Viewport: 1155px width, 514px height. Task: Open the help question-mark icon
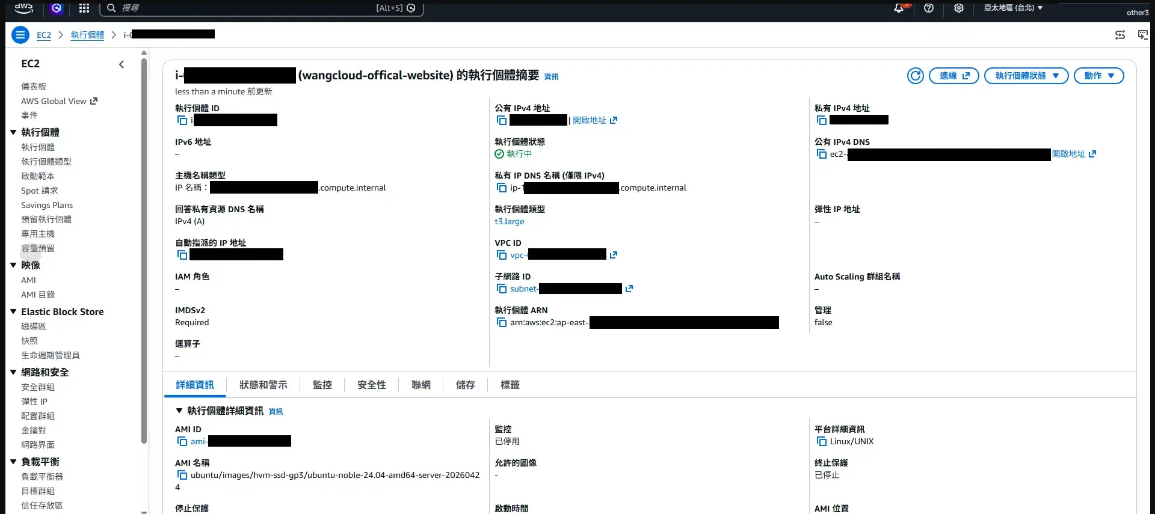click(929, 8)
